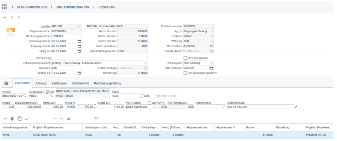Screen dimensions: 337x141
Task: Edit Beschreibung with the pencil icon
Action: coord(296,107)
